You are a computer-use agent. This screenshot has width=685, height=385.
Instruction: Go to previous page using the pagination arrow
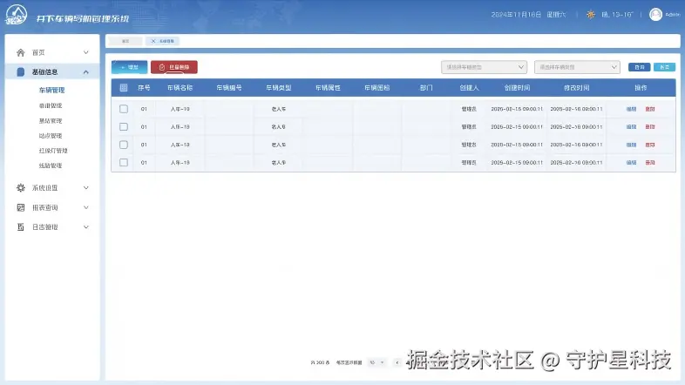(x=397, y=362)
